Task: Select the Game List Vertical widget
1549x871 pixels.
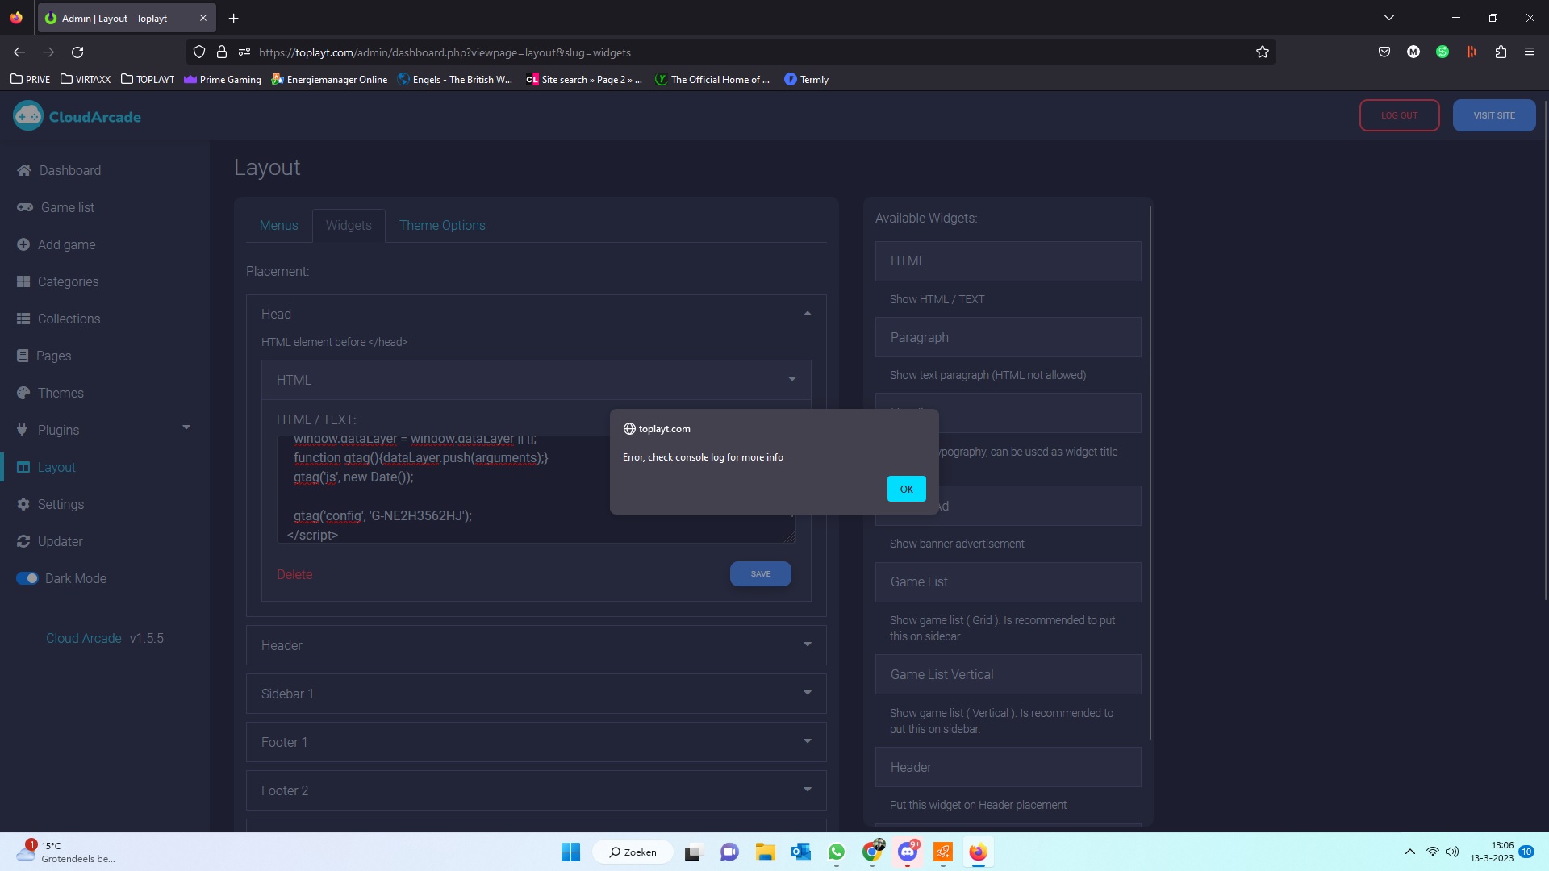Action: 1008,674
